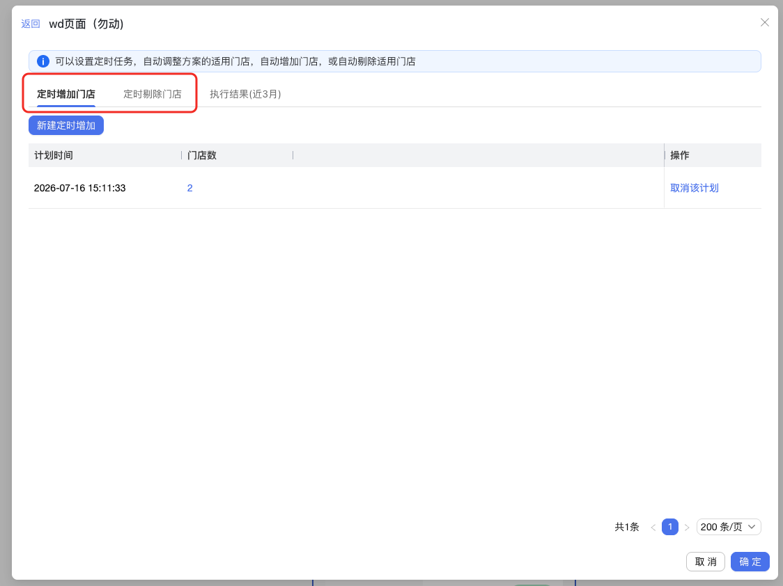Select page 1 in pagination
Screen dimensions: 783x586
(x=670, y=527)
